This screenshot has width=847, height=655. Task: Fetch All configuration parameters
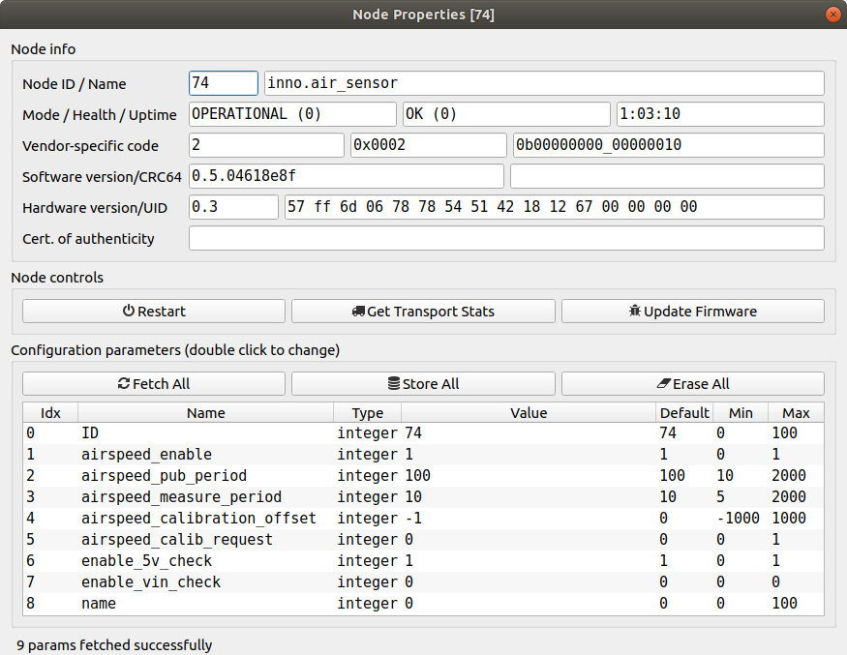(x=153, y=383)
